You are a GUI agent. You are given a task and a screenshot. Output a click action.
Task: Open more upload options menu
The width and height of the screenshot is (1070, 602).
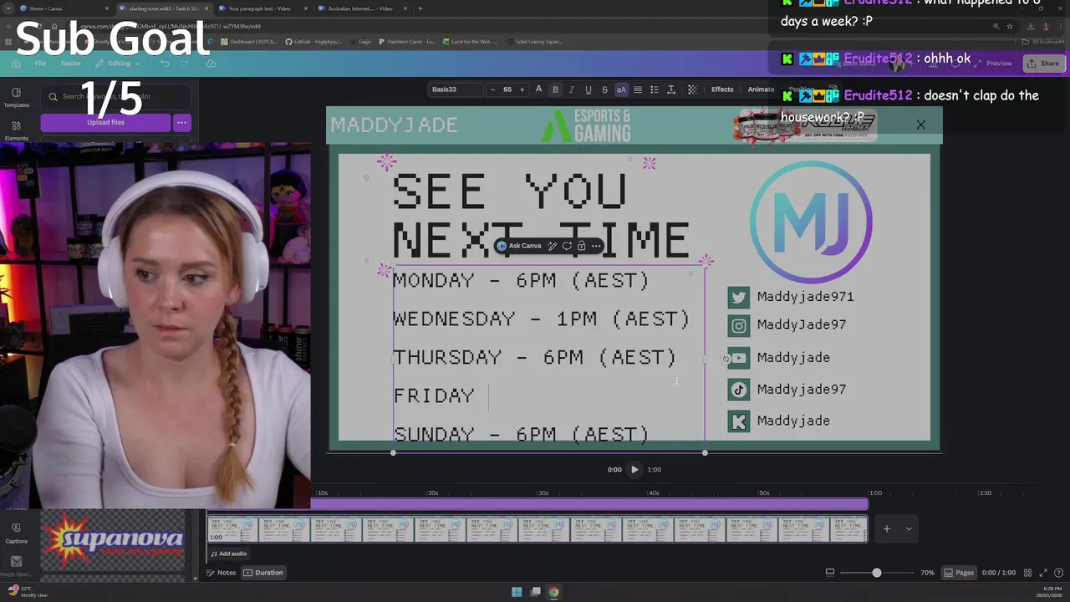181,122
